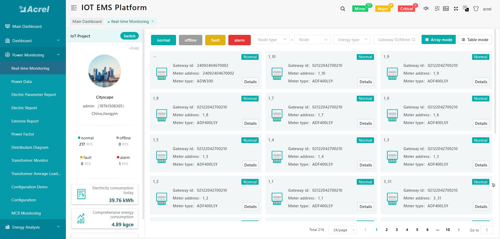Click the electricity consumption today icon
This screenshot has width=500, height=239.
82,194
